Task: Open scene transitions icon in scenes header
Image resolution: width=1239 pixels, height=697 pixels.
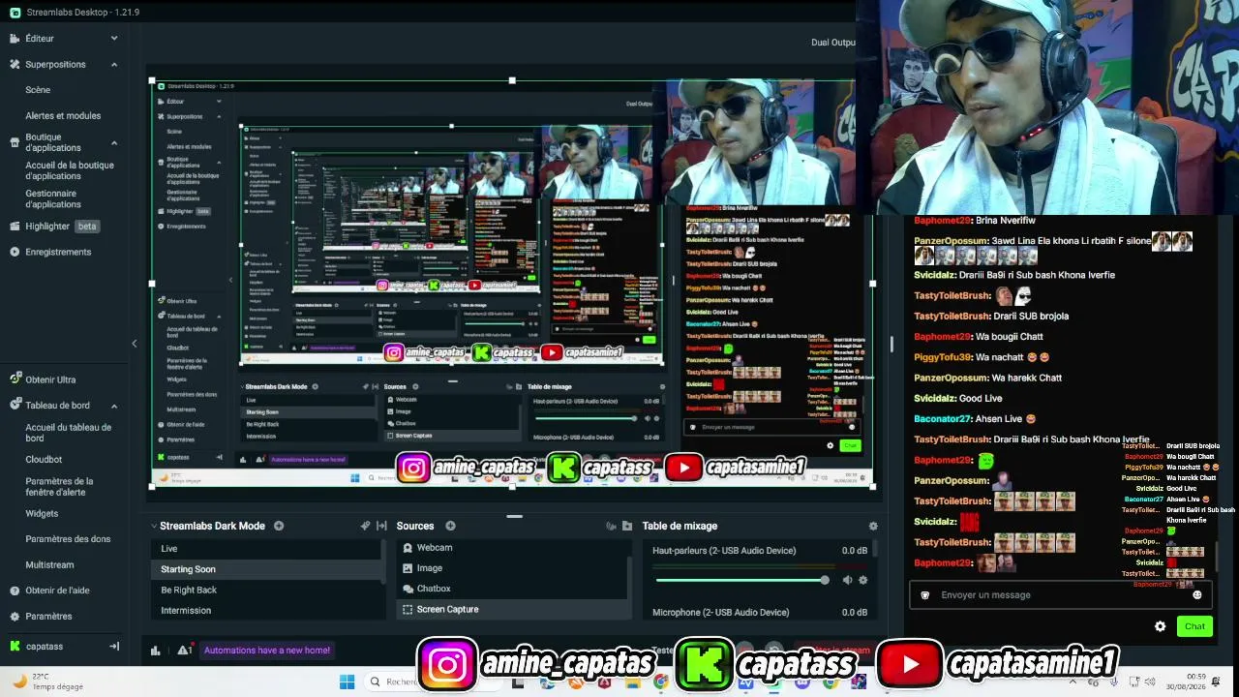Action: 381,526
